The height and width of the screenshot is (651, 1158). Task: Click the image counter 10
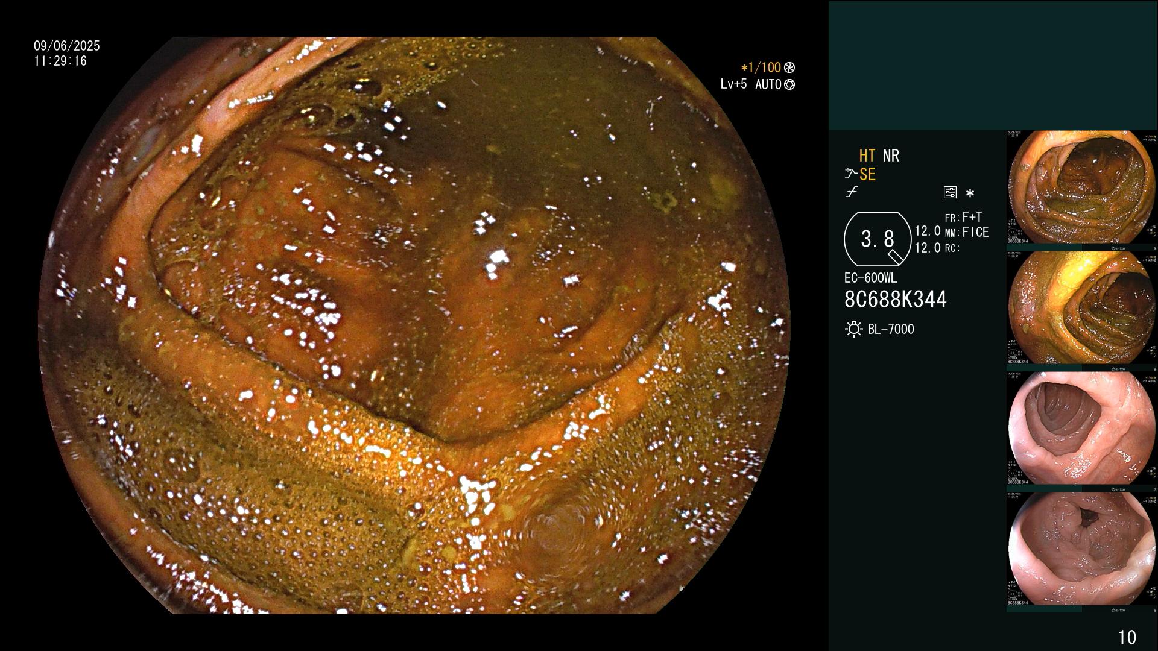(x=1127, y=637)
